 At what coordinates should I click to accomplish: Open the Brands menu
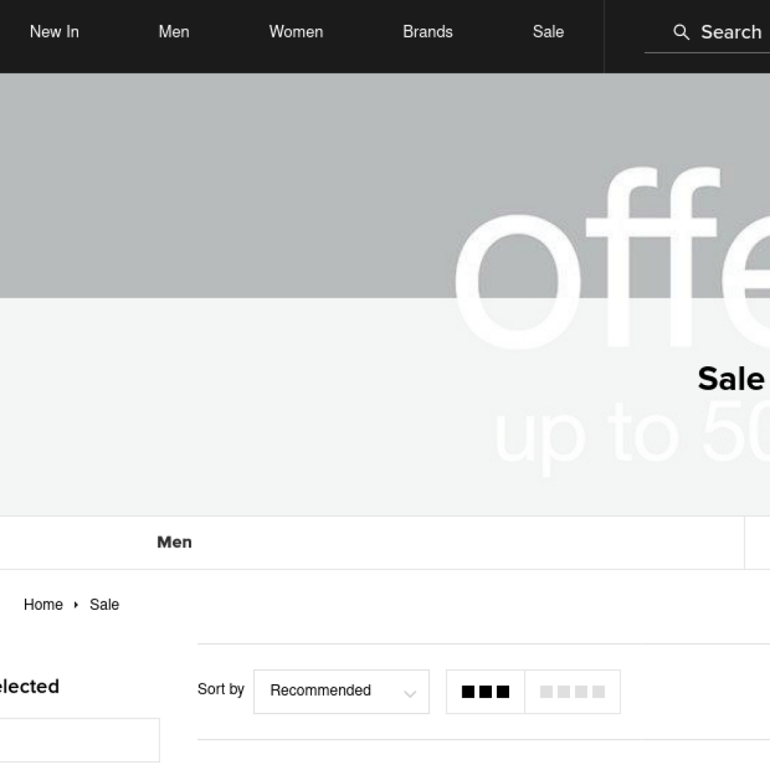coord(428,32)
